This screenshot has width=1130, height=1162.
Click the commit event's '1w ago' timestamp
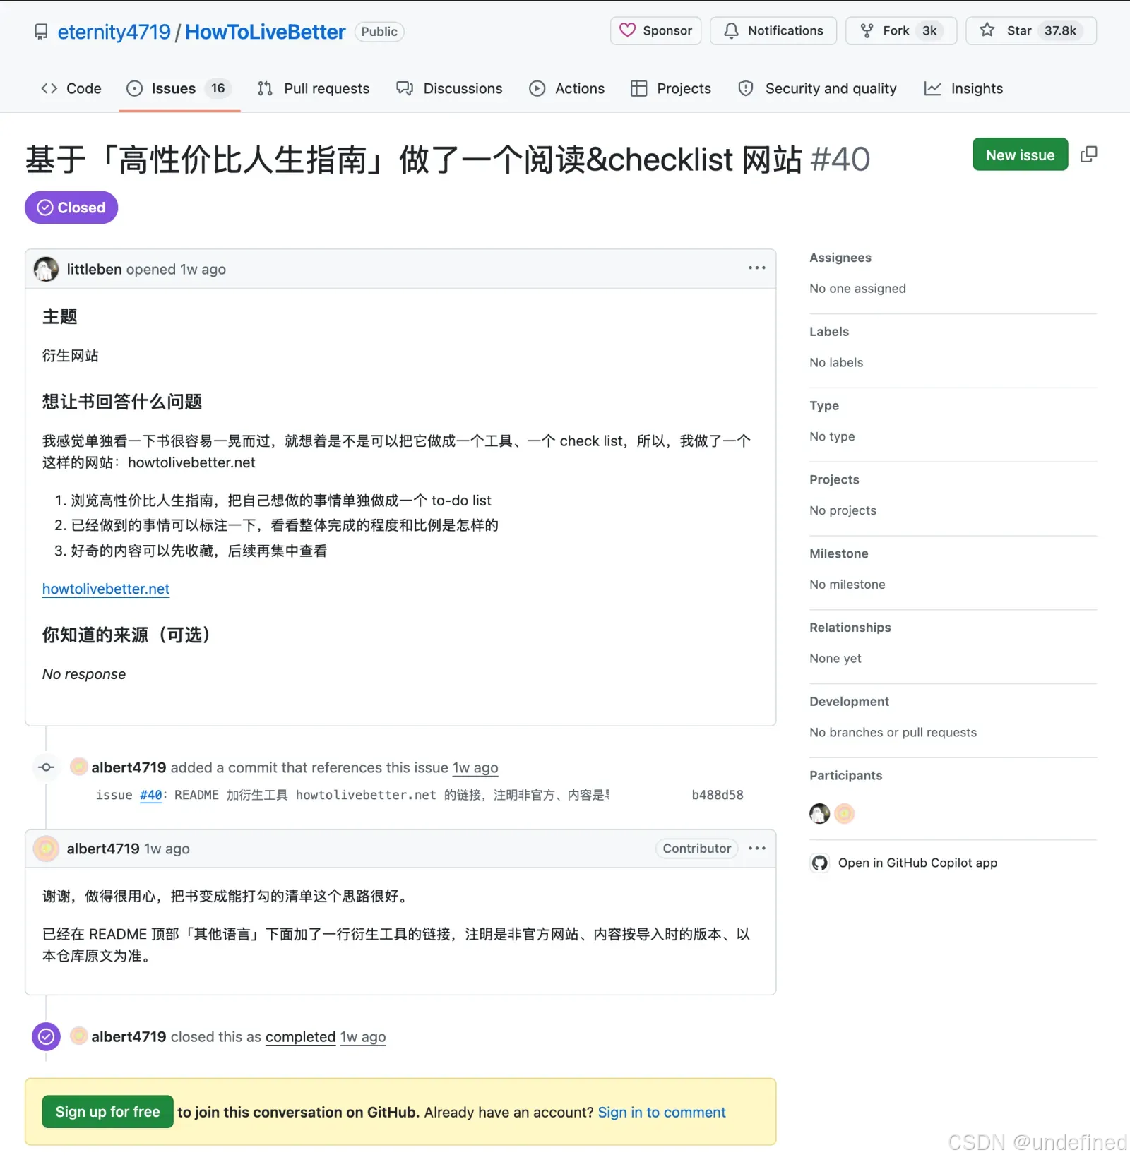click(475, 767)
